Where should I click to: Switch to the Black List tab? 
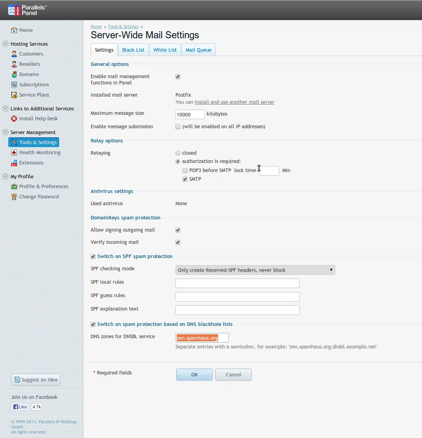[x=133, y=50]
